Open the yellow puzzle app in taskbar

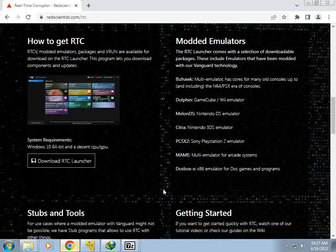point(90,245)
